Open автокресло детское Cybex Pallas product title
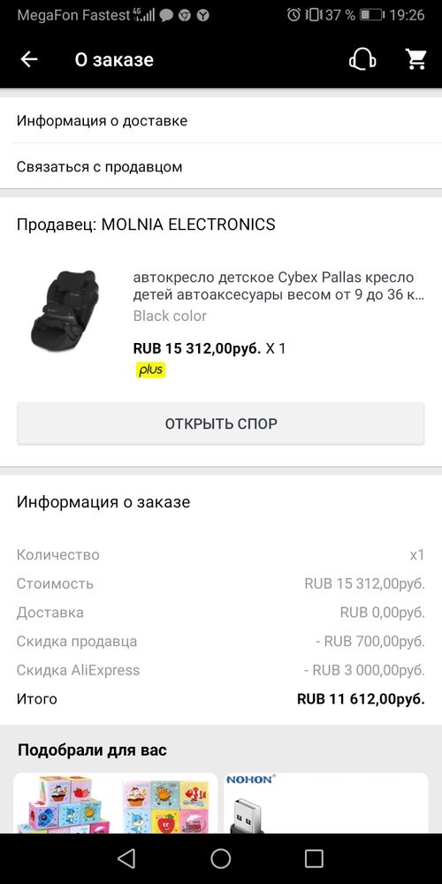442x884 pixels. coord(278,286)
